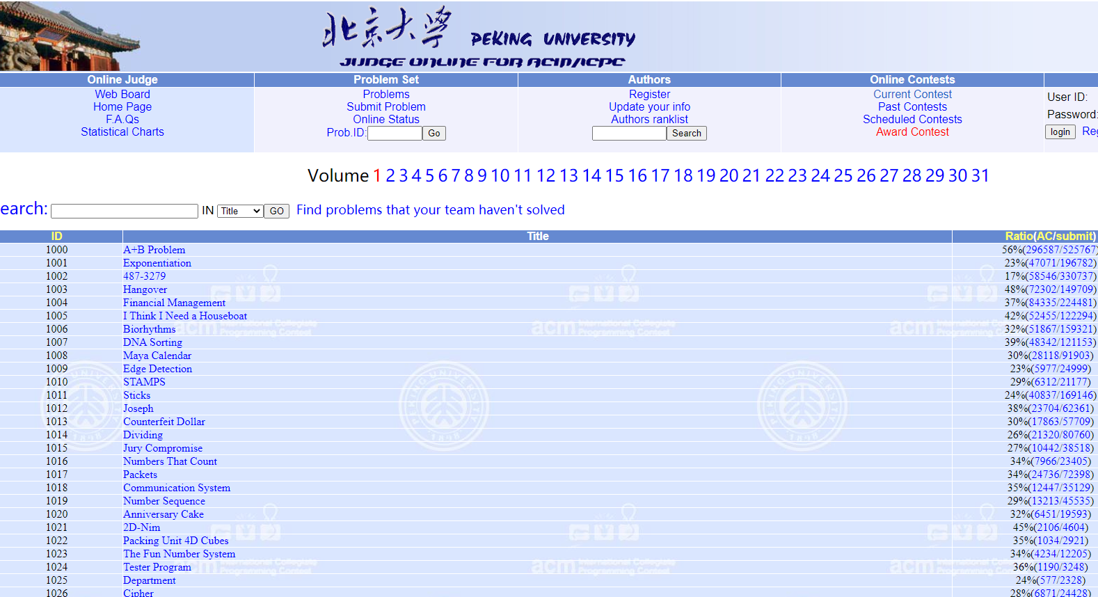
Task: Open Scheduled Contests link
Action: 913,119
